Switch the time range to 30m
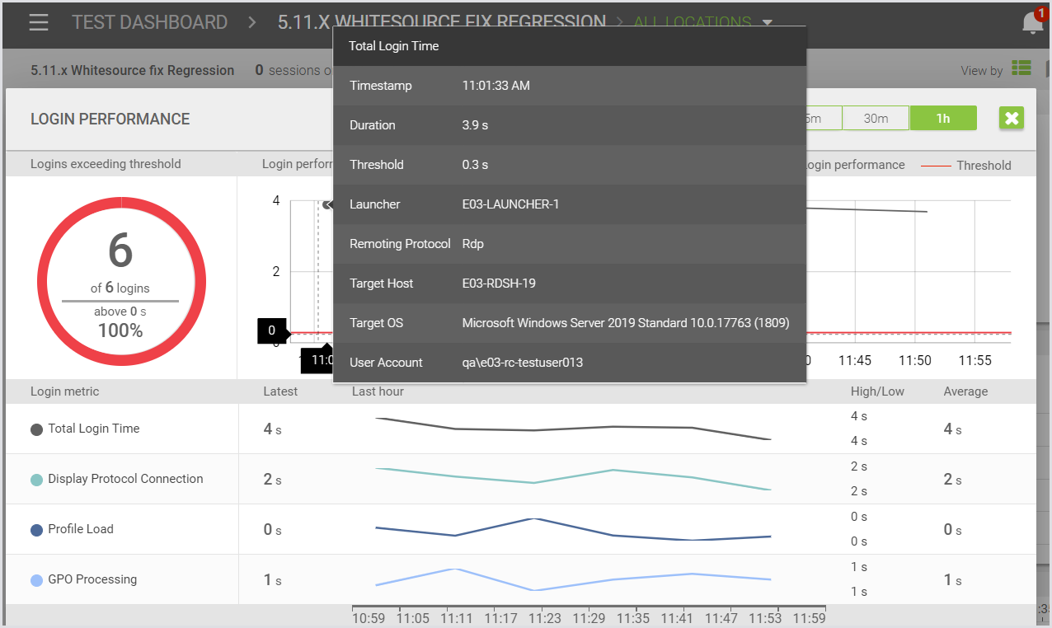The height and width of the screenshot is (628, 1052). 876,119
